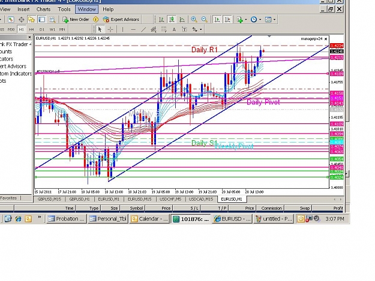Select the crosshair tool
This screenshot has width=375, height=281.
tap(110, 29)
